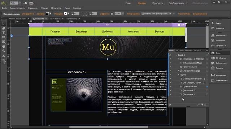
Task: Hide the Заголовок 1 layer
Action: (x=170, y=95)
